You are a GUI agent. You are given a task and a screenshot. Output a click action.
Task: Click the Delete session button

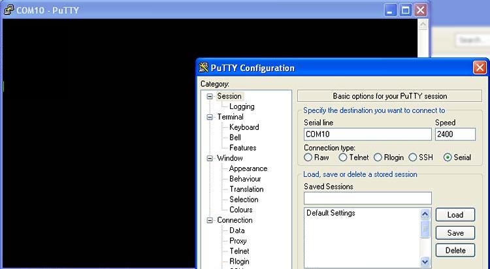(x=455, y=250)
